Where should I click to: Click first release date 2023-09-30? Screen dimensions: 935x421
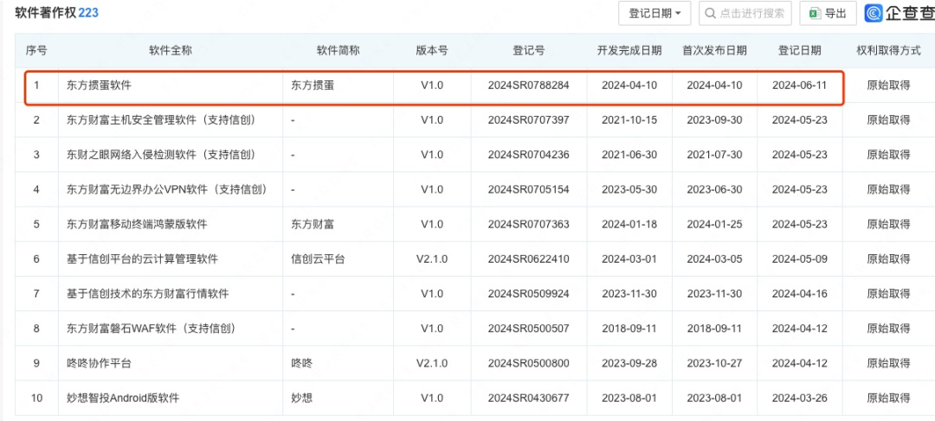pyautogui.click(x=714, y=119)
